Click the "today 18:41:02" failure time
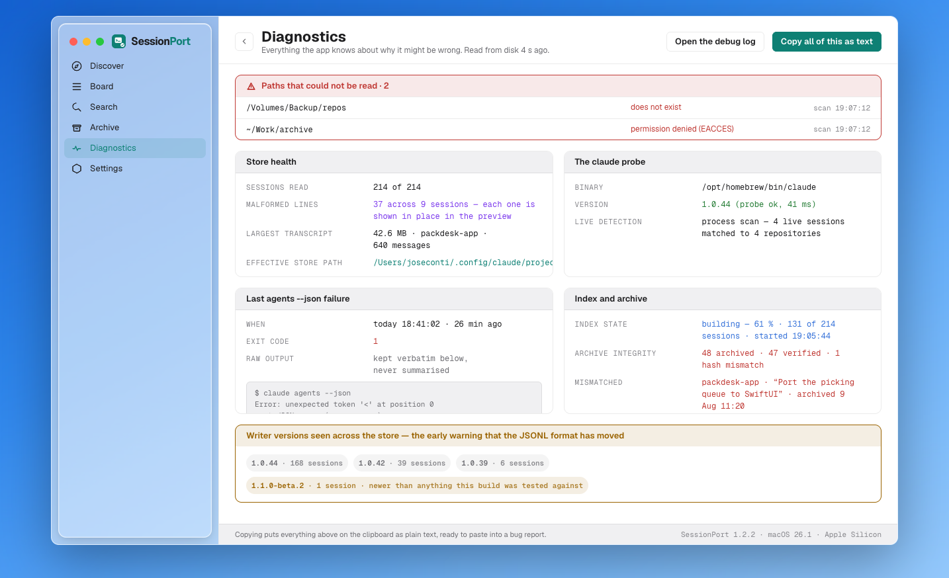Image resolution: width=949 pixels, height=578 pixels. 437,324
